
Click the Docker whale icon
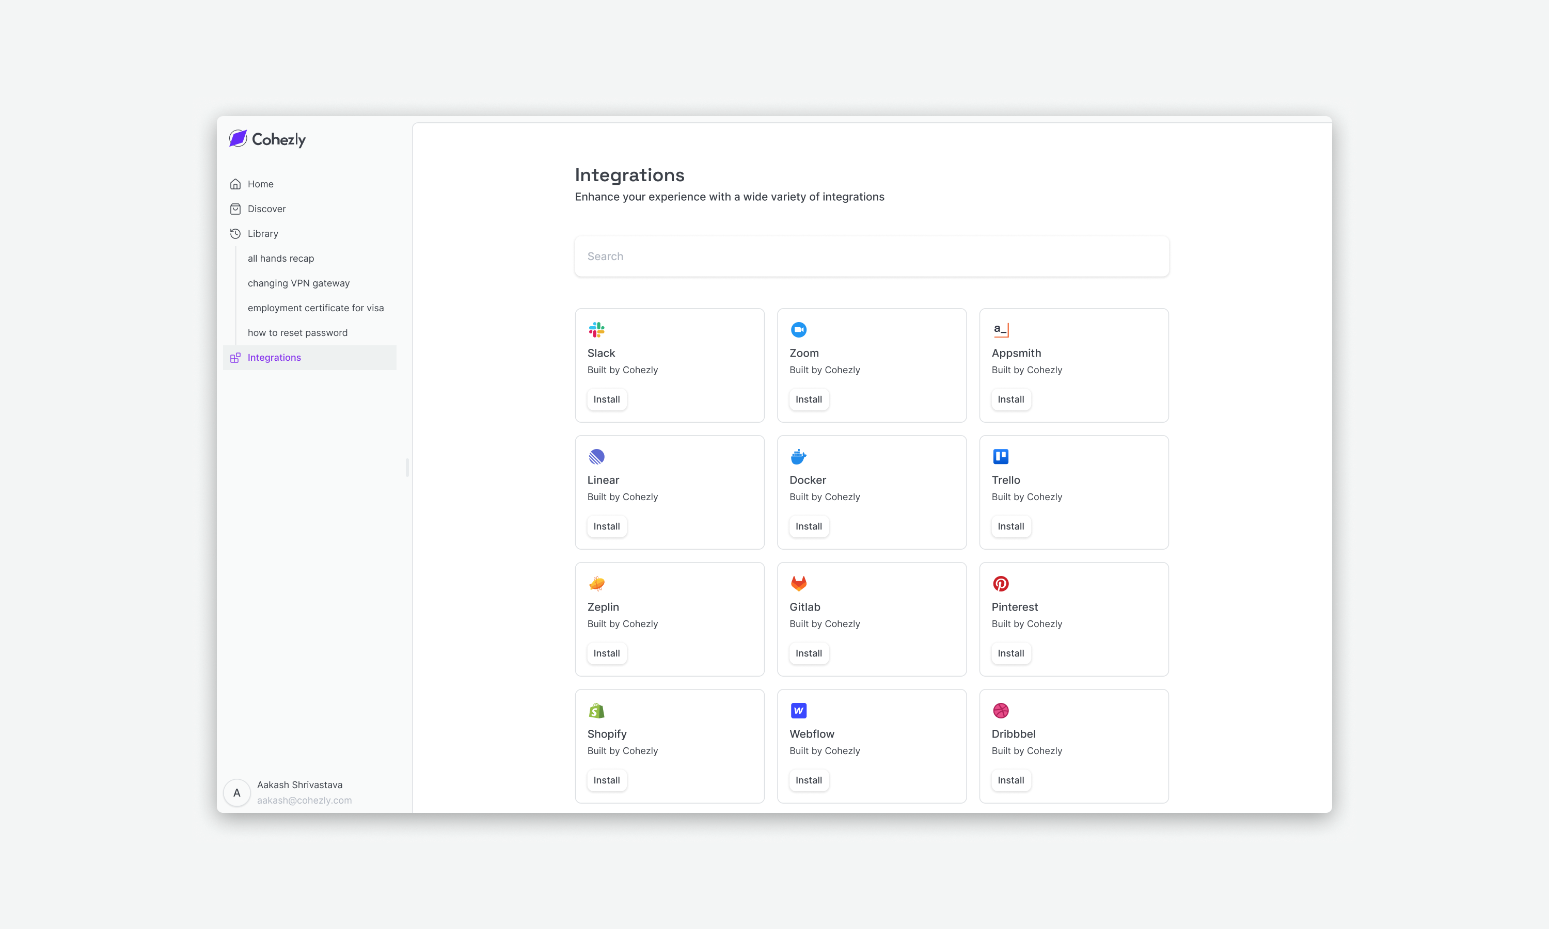[x=799, y=457]
